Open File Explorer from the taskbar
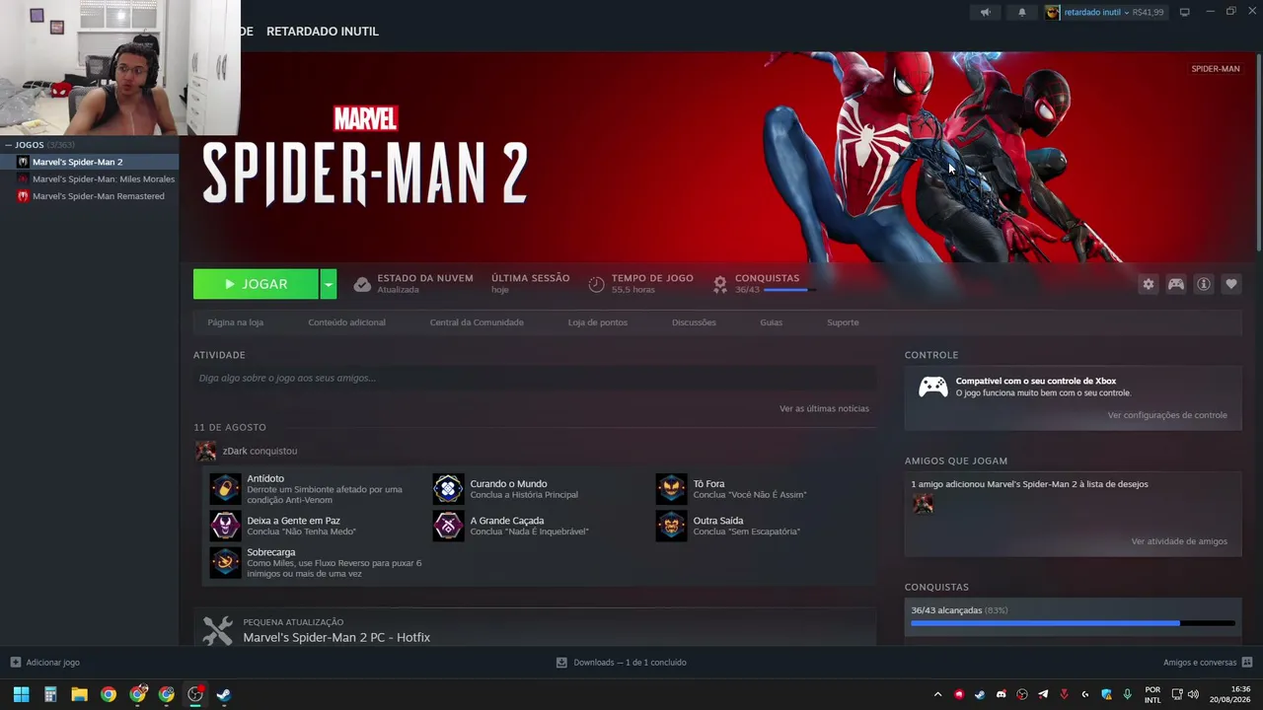The image size is (1263, 710). (79, 694)
